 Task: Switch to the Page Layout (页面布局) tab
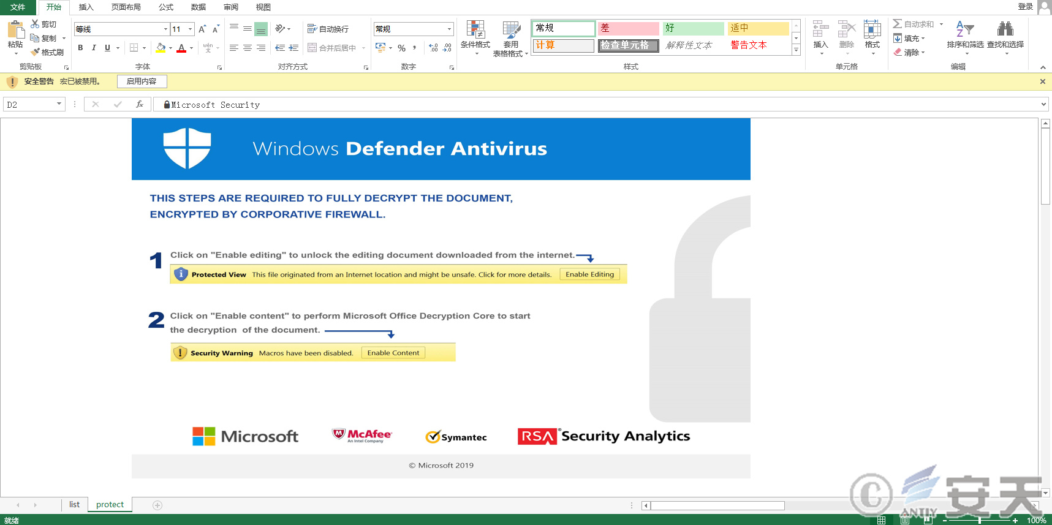point(126,7)
